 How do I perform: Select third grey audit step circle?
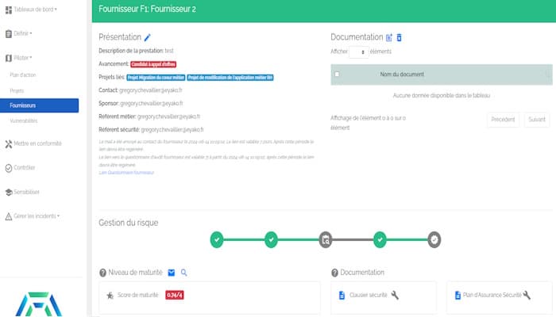tap(326, 240)
